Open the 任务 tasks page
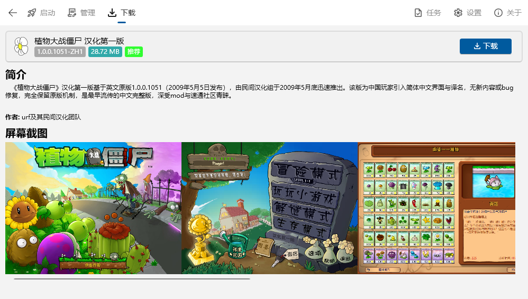 427,13
